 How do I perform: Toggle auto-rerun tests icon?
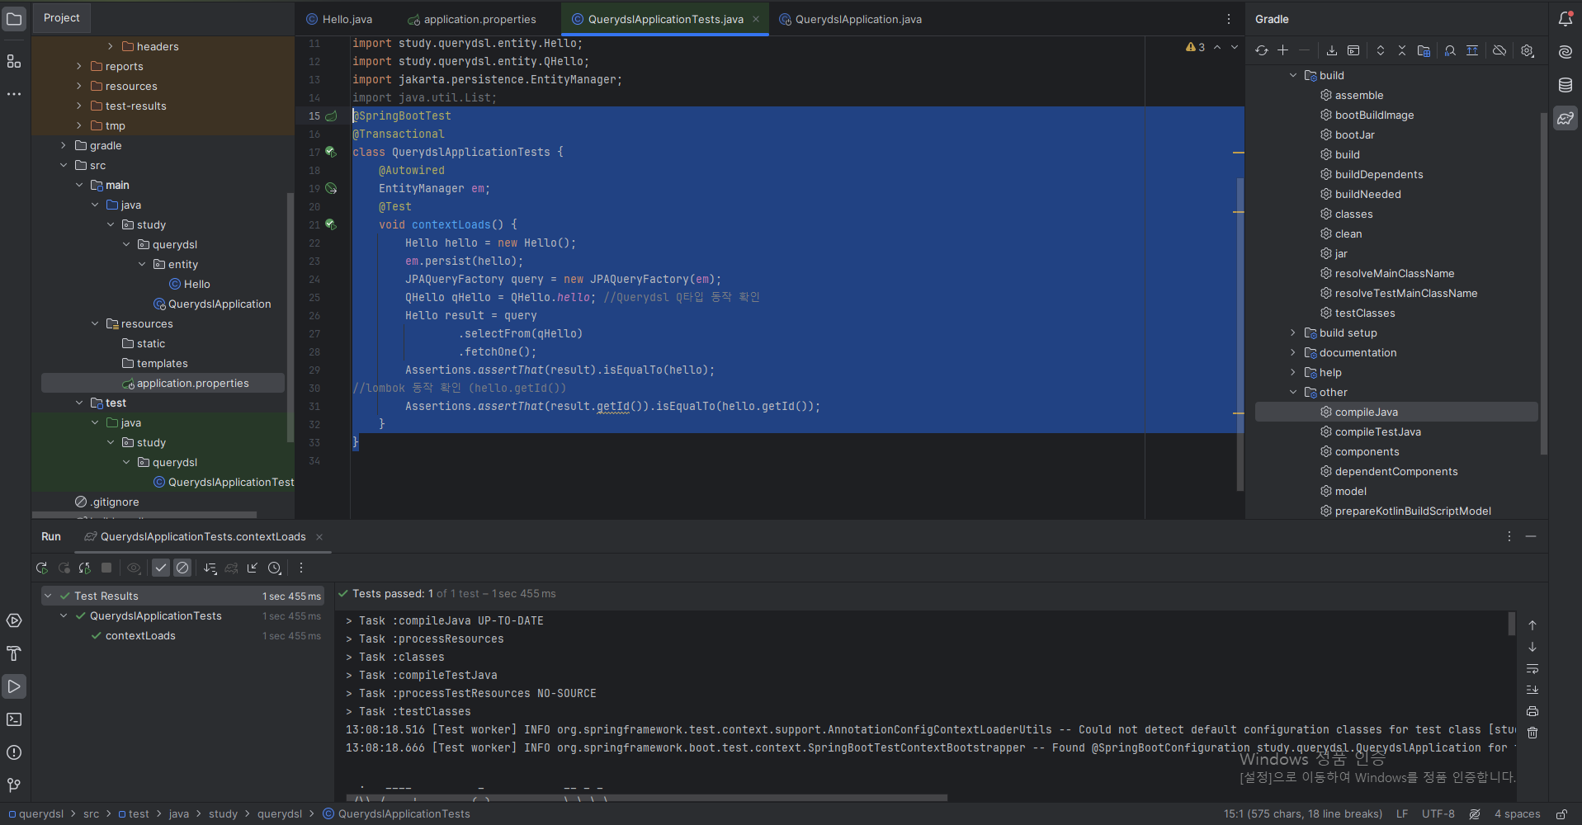(85, 568)
